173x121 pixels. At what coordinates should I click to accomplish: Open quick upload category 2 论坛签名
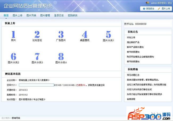(x=37, y=36)
